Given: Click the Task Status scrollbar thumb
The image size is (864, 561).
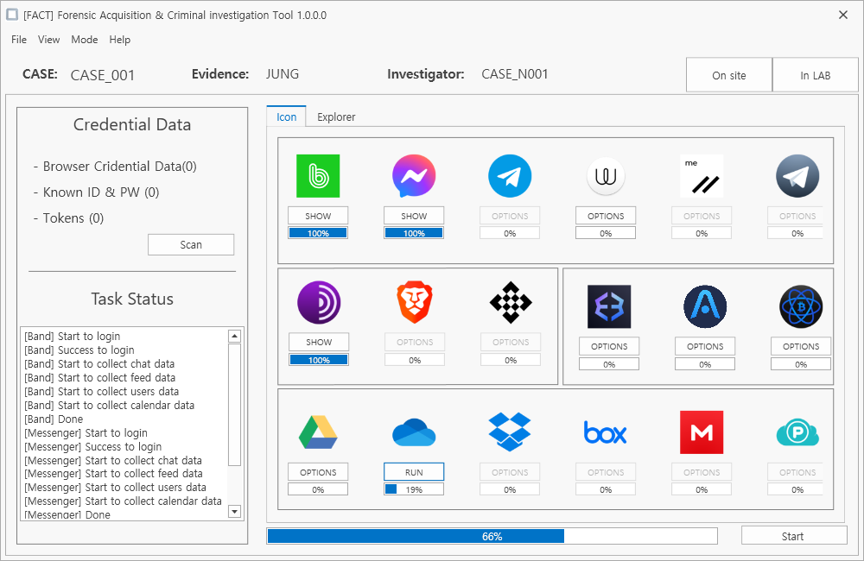Looking at the screenshot, I should click(x=235, y=405).
